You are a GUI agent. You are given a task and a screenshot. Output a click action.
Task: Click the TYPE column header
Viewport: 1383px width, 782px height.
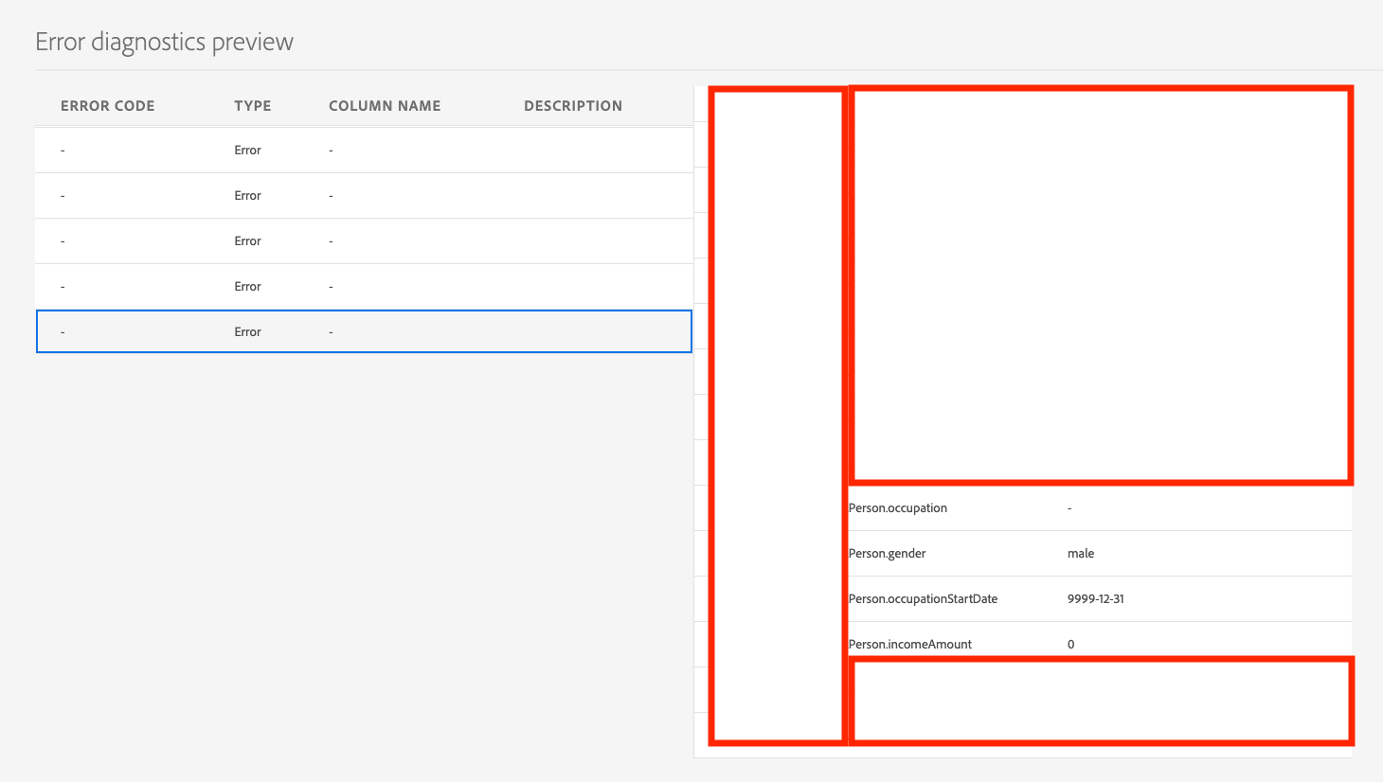pyautogui.click(x=252, y=106)
